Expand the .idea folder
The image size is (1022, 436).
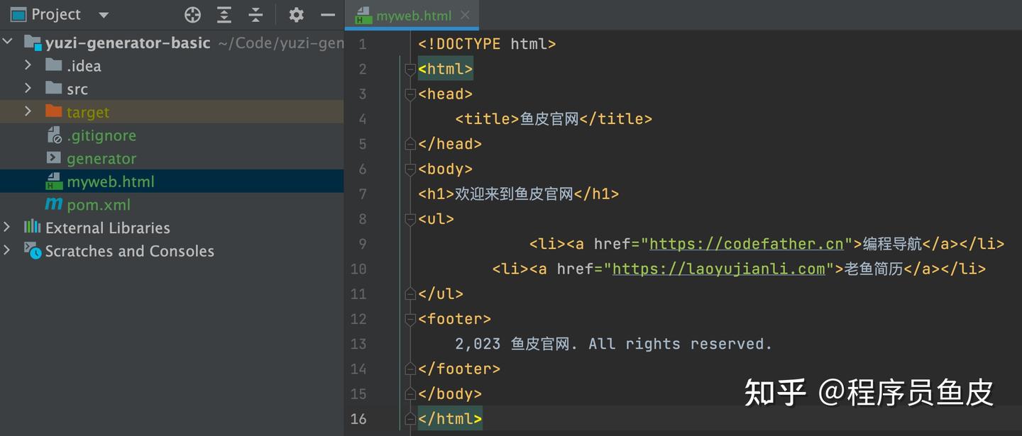(28, 65)
